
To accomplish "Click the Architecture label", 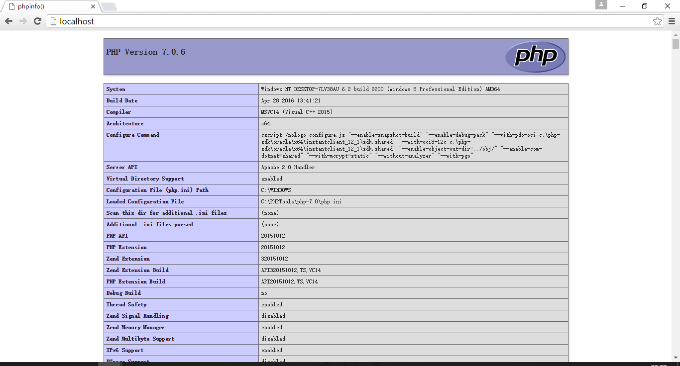I will (125, 123).
